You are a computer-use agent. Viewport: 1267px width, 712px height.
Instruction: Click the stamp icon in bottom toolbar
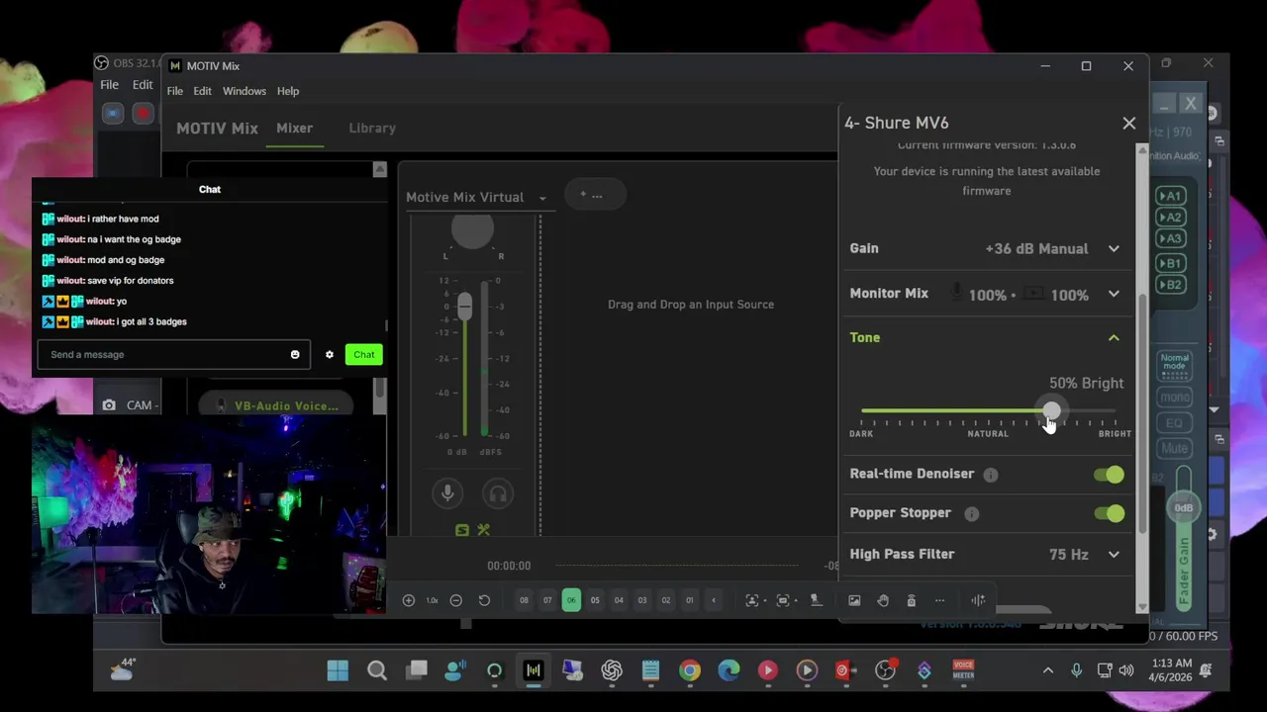coord(817,600)
